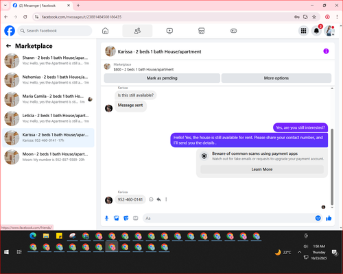Click the Mark as pending button
343x274 pixels.
click(162, 78)
